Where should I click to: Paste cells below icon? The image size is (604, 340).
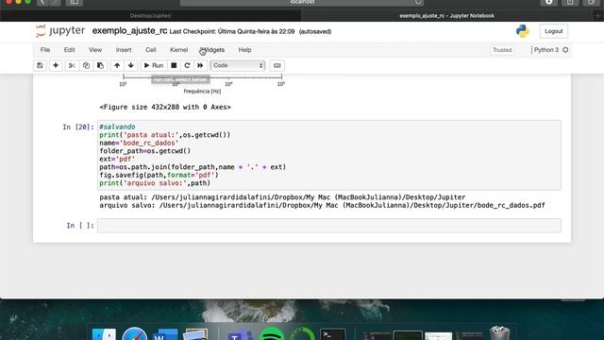[x=100, y=65]
